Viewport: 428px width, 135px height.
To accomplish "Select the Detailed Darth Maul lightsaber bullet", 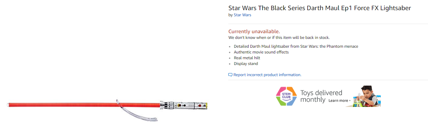I will point(296,46).
